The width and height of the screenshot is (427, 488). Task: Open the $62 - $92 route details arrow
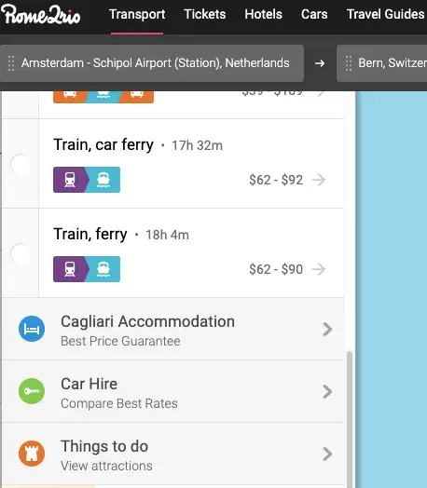pyautogui.click(x=319, y=180)
